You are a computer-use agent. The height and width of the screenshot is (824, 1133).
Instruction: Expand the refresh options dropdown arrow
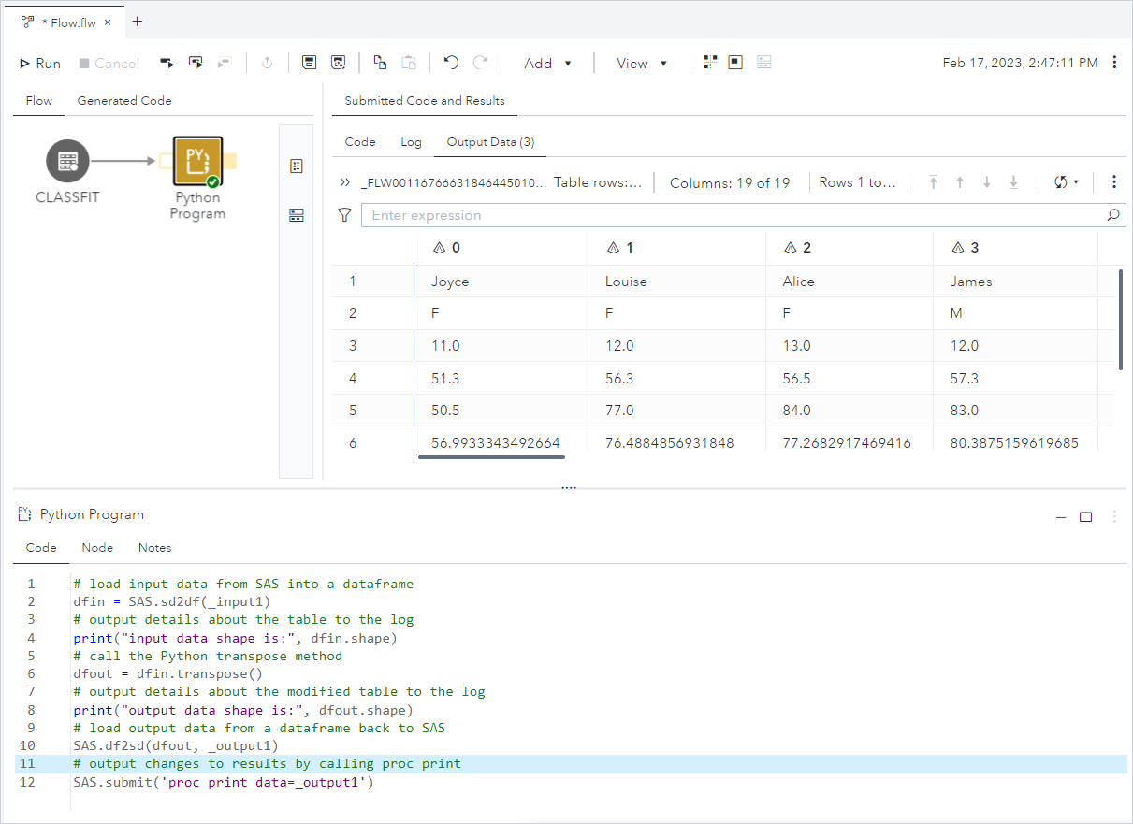pos(1077,182)
